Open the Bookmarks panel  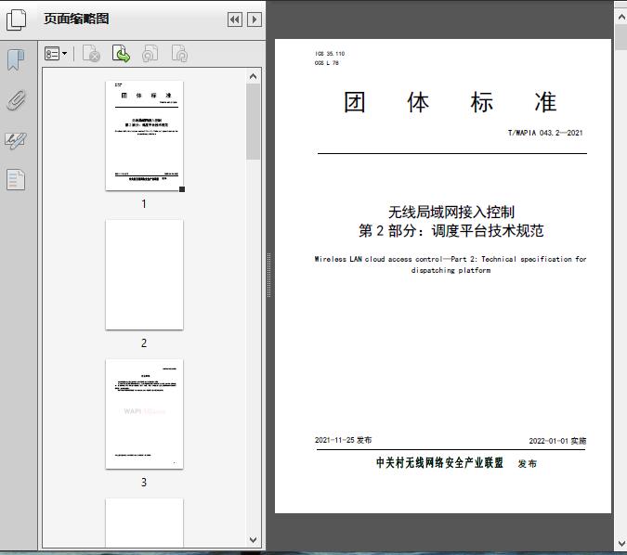[16, 60]
